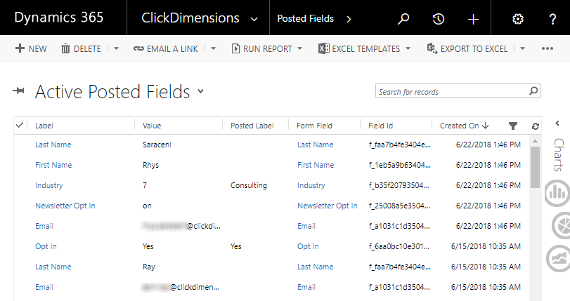Open the dropdown arrow beside DELETE
Image resolution: width=570 pixels, height=301 pixels.
[x=117, y=48]
